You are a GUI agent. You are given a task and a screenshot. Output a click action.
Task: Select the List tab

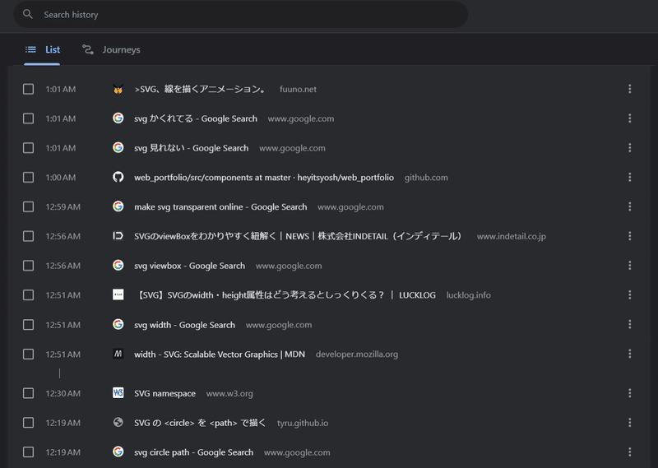43,50
